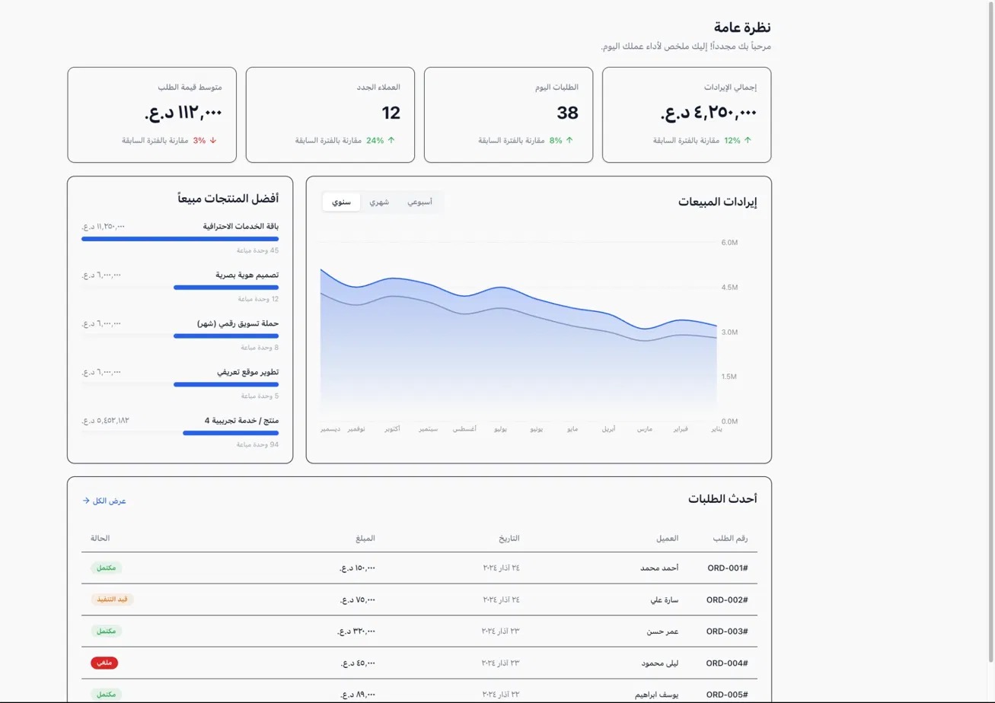Screen dimensions: 995x703
Task: Click the نظرة عامة page heading
Action: click(742, 28)
